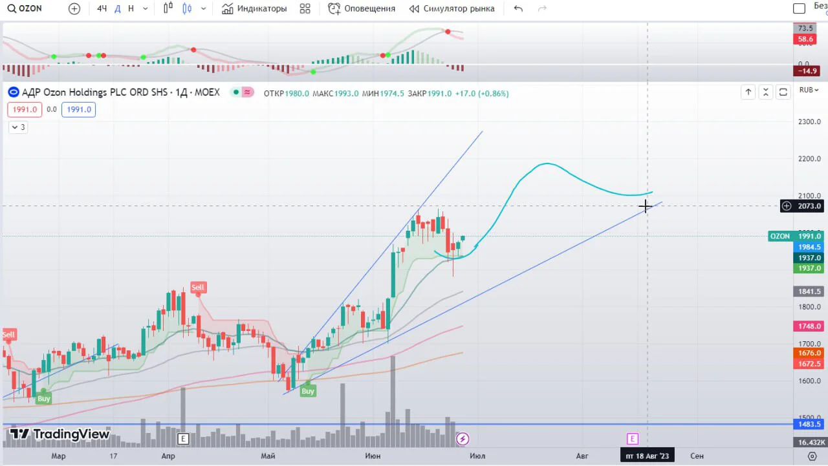The image size is (828, 466).
Task: Click the 73.5 indicator value label
Action: [805, 28]
